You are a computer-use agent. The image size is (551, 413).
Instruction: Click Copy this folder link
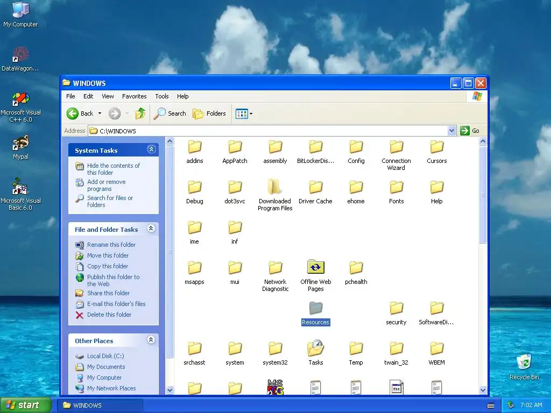click(108, 266)
